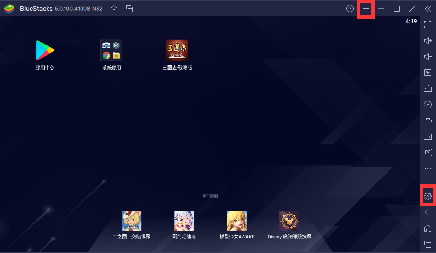Open the BlueStacks hamburger menu
The width and height of the screenshot is (436, 253).
pos(365,9)
